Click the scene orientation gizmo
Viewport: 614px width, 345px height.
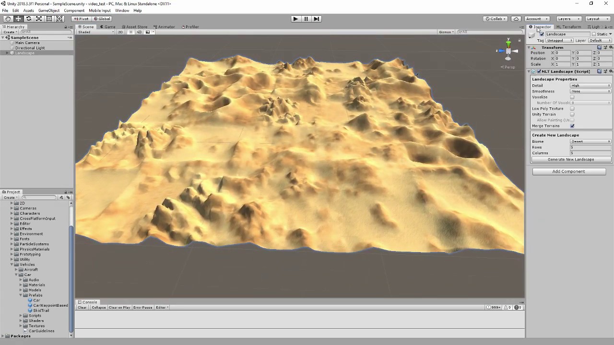point(508,50)
